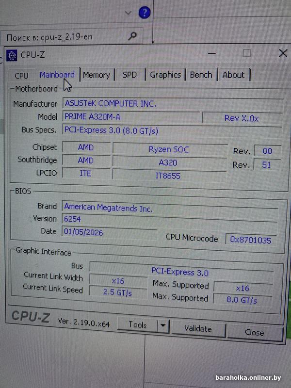This screenshot has height=388, width=291.
Task: Click the max supported x16 value
Action: [x=243, y=288]
